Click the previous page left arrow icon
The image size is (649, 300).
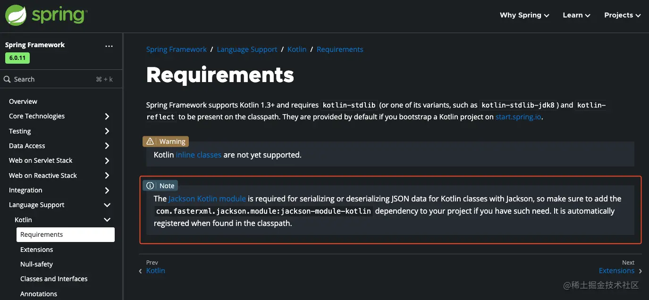point(141,271)
